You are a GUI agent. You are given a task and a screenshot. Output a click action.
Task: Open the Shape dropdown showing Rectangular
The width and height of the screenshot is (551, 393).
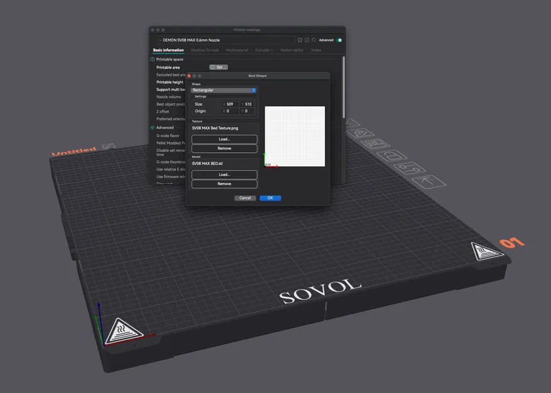224,90
